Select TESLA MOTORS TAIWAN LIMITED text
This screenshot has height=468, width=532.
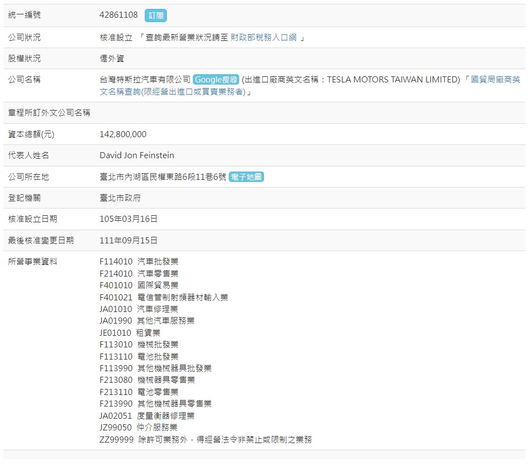click(x=393, y=80)
